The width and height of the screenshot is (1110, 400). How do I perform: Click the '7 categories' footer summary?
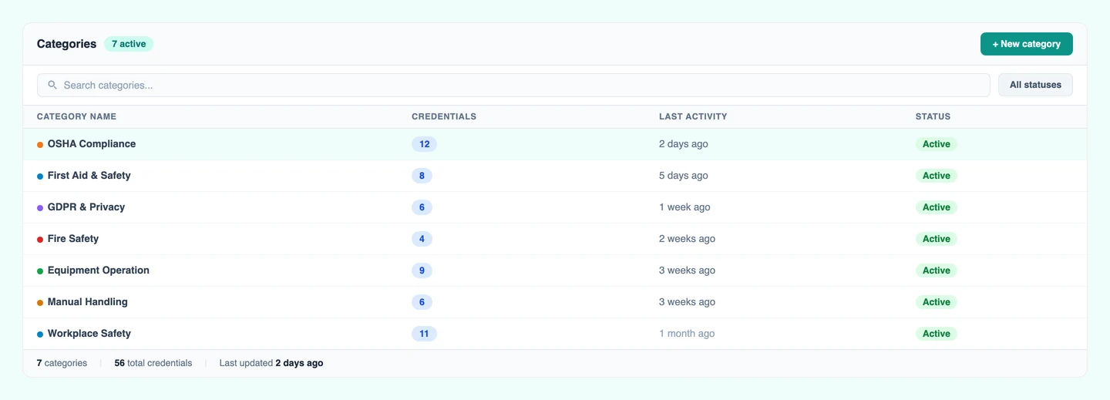62,363
